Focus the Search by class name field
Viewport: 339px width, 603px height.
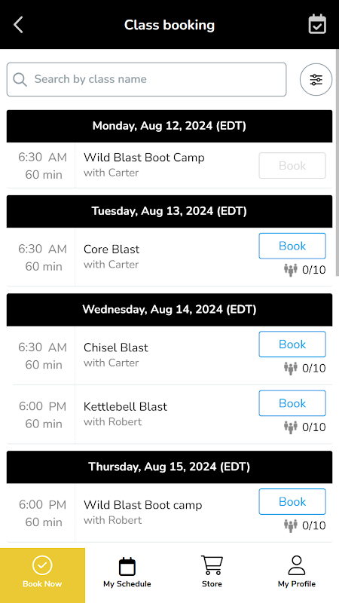(x=146, y=80)
